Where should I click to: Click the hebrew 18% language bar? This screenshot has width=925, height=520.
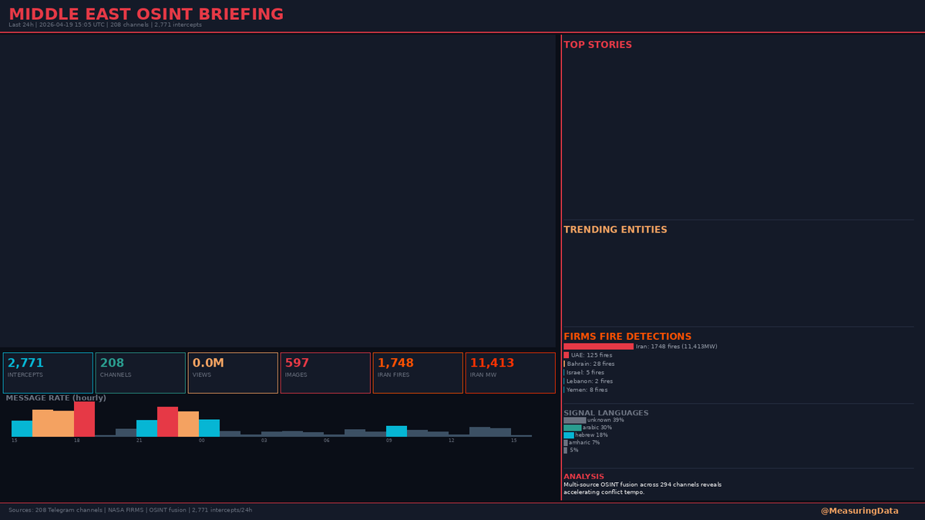point(569,435)
